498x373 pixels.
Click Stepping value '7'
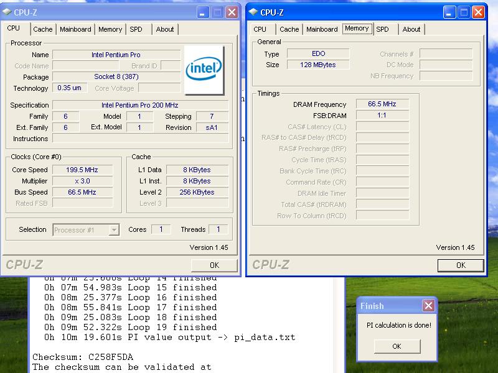(212, 116)
